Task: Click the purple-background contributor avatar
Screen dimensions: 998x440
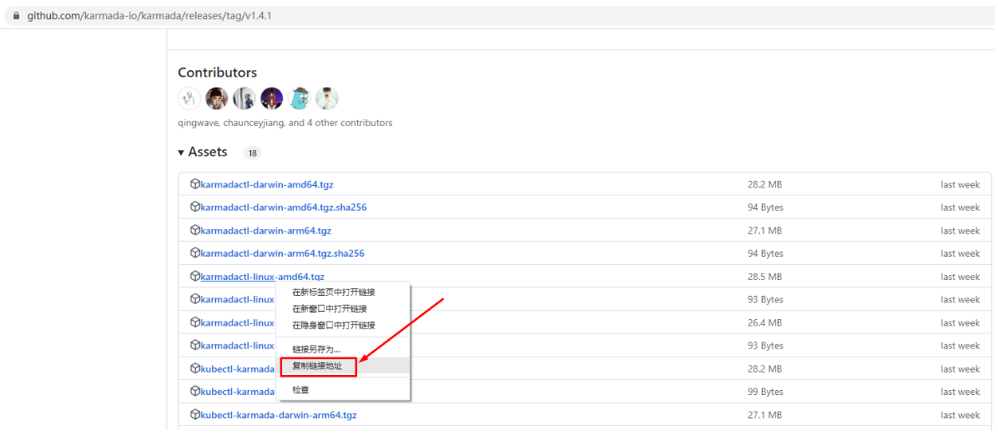Action: click(272, 98)
